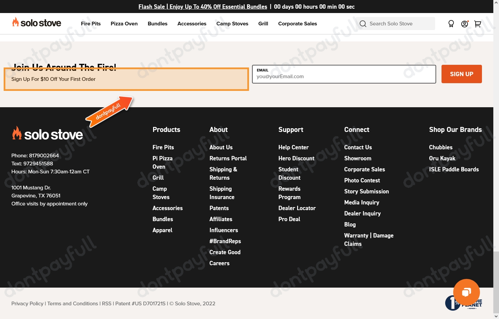The width and height of the screenshot is (499, 319).
Task: Open the rewards ribbon icon in header
Action: [x=451, y=24]
